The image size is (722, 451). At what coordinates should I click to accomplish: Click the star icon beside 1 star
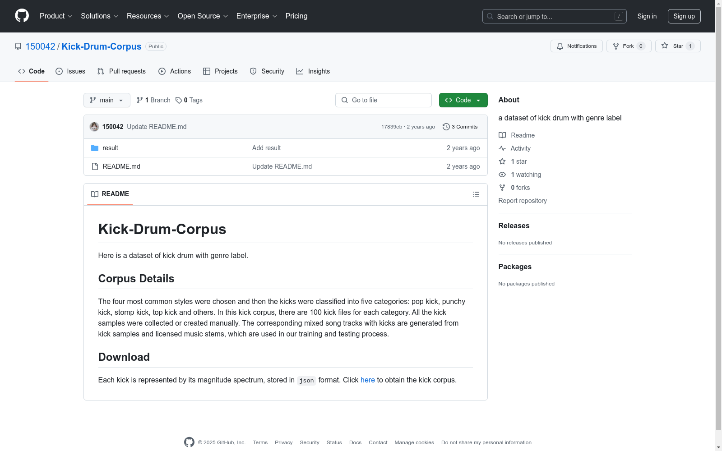pyautogui.click(x=502, y=161)
